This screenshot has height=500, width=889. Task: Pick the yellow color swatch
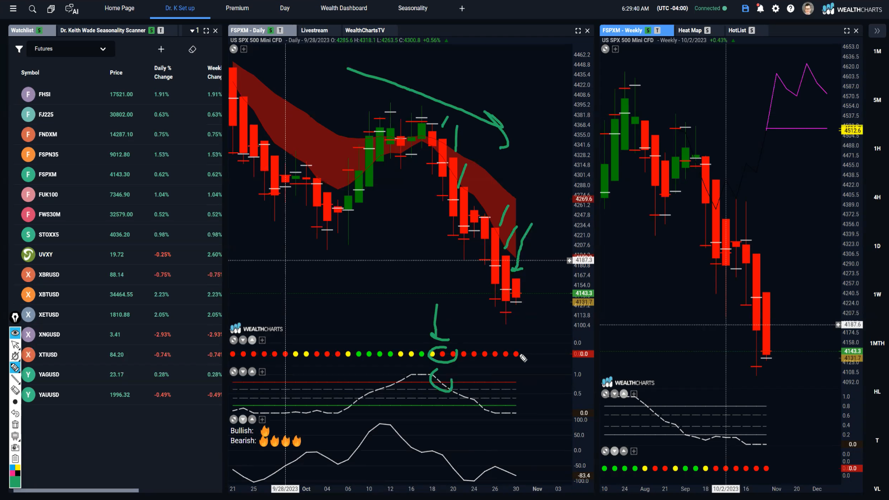click(x=18, y=468)
